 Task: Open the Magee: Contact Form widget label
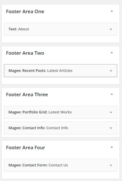38,165
